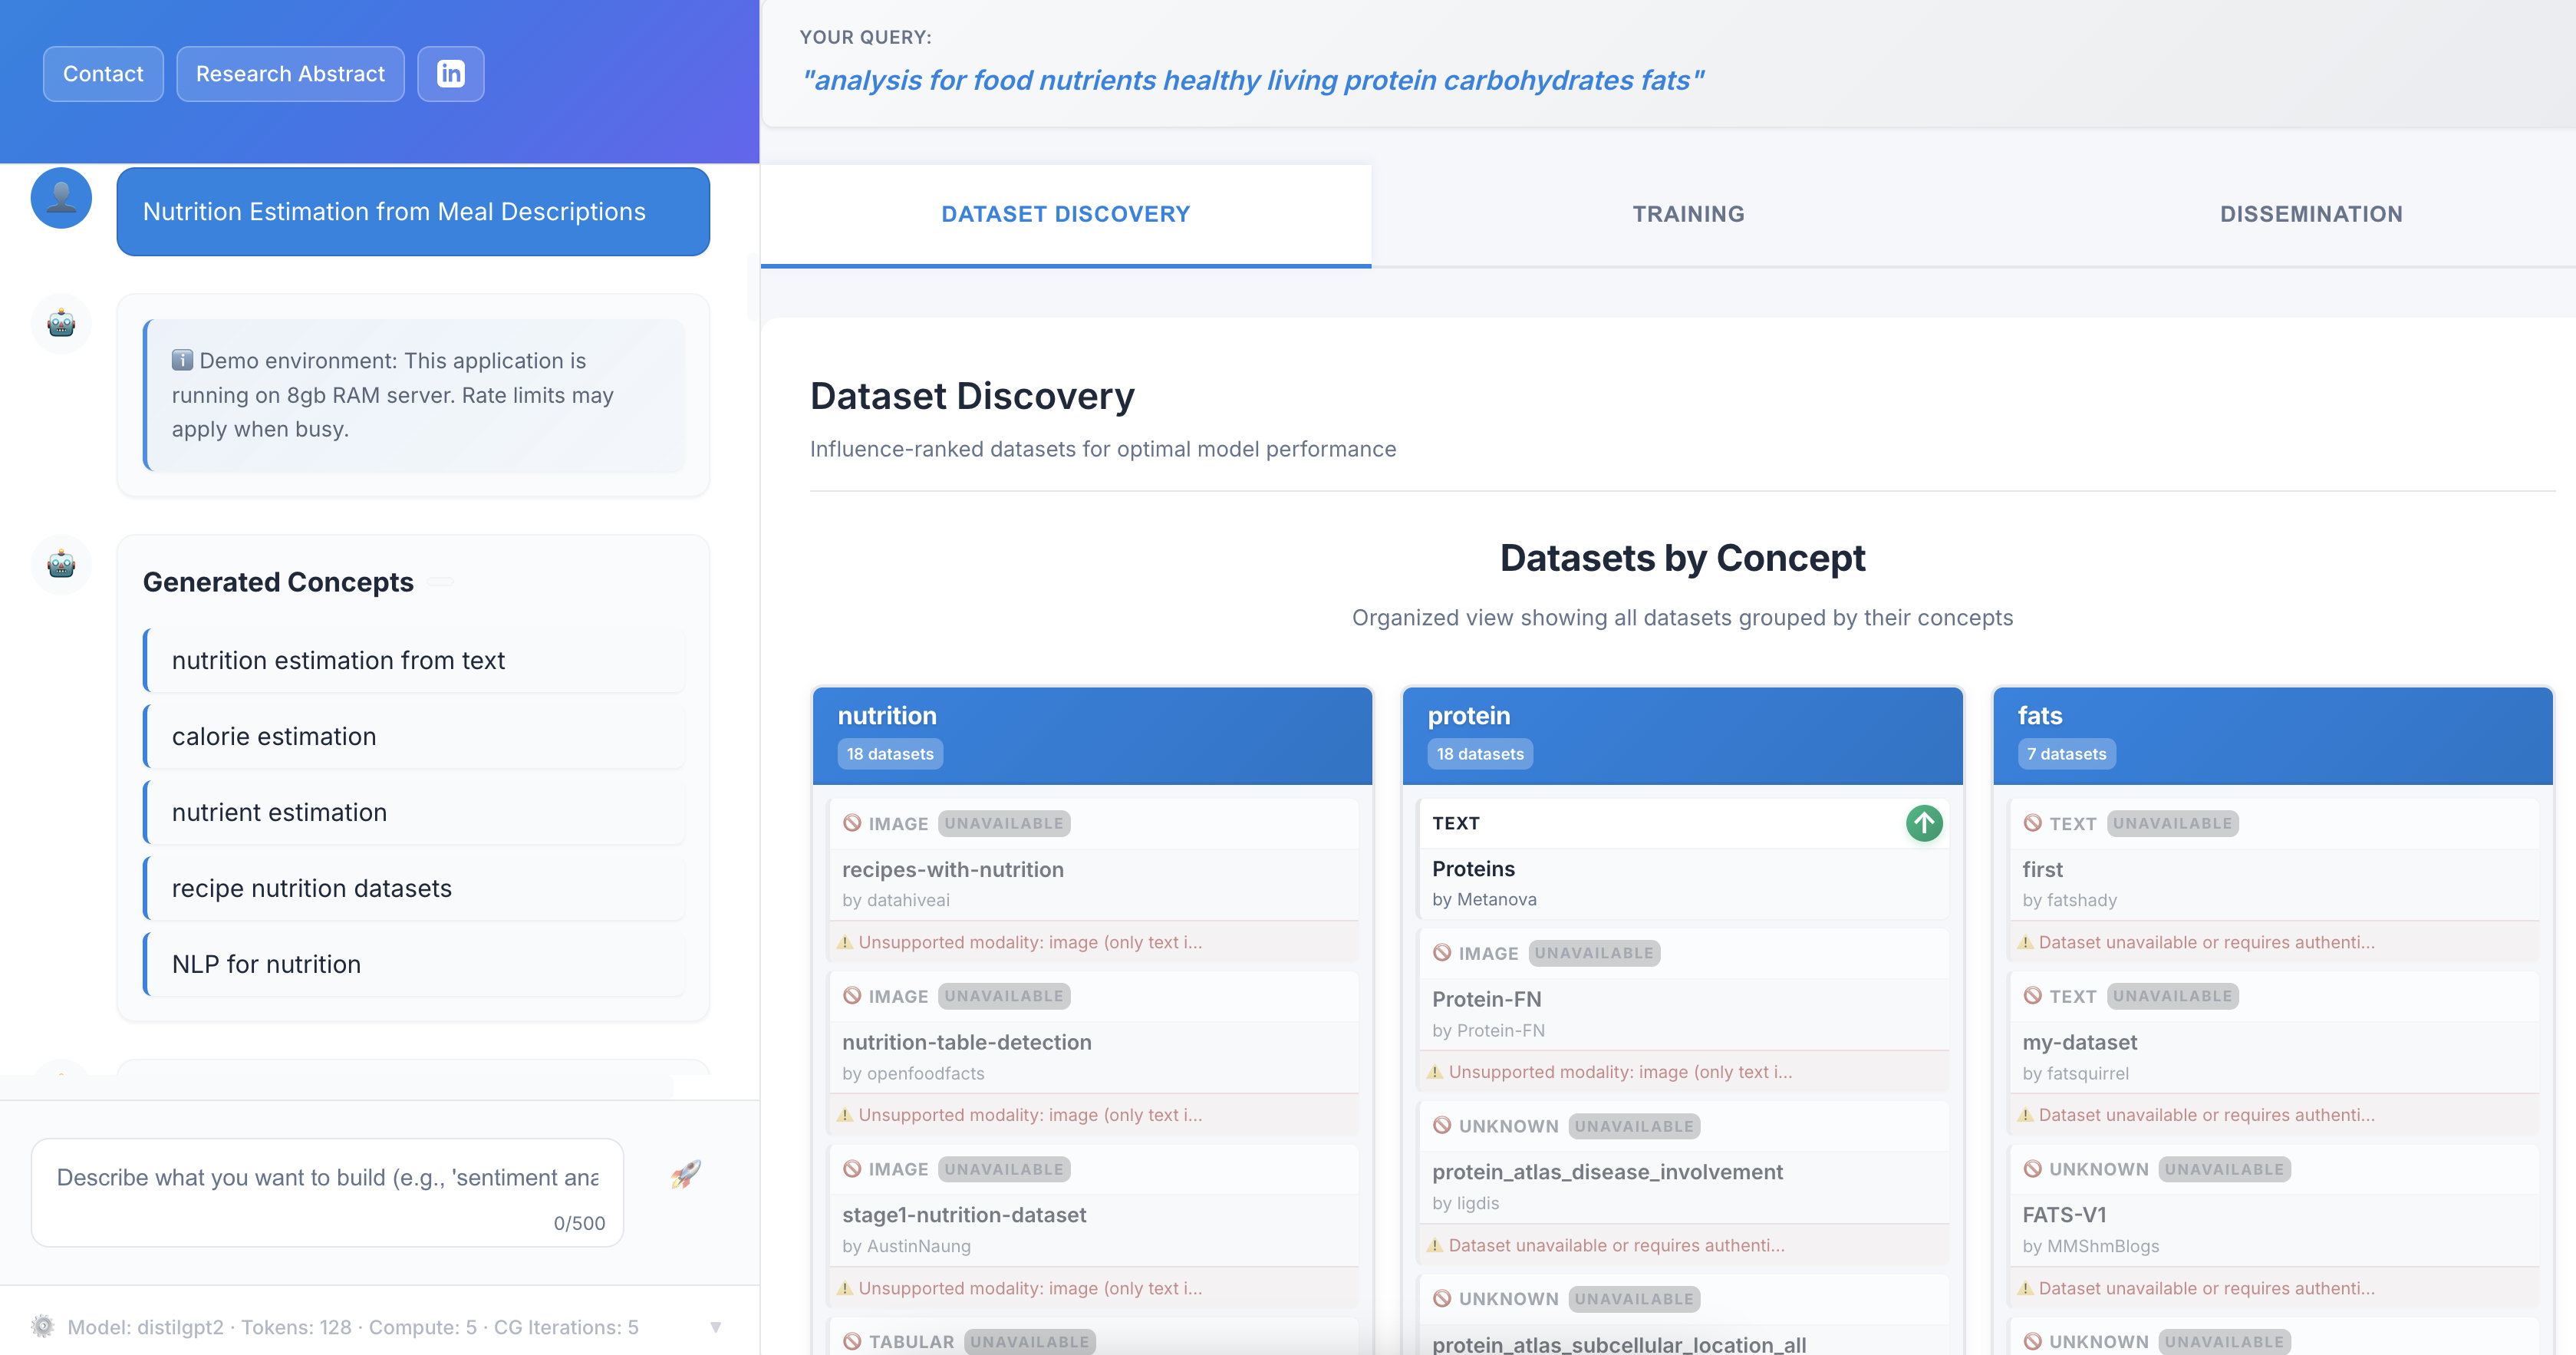Click the rocket send icon
2576x1355 pixels.
point(686,1173)
